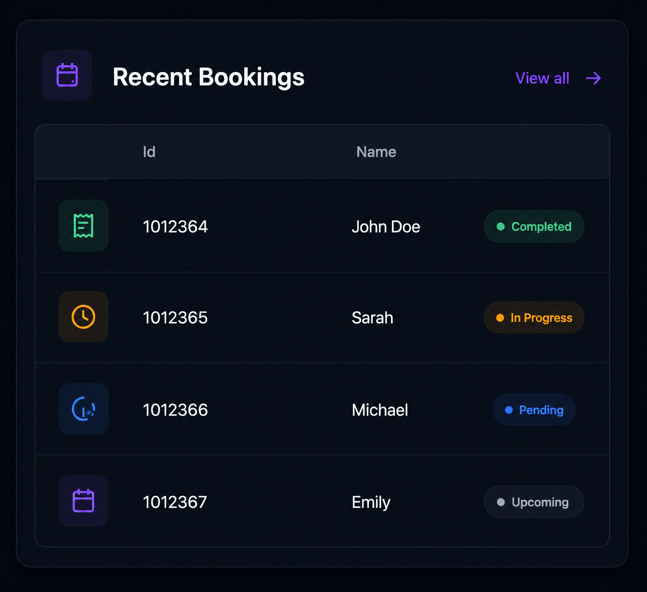647x592 pixels.
Task: Open the View all bookings link
Action: [x=558, y=78]
